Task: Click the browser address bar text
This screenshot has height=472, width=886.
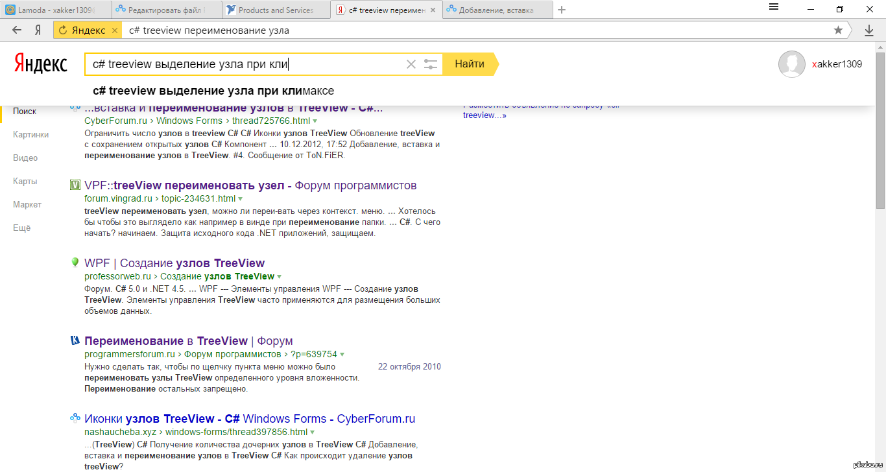Action: [209, 30]
